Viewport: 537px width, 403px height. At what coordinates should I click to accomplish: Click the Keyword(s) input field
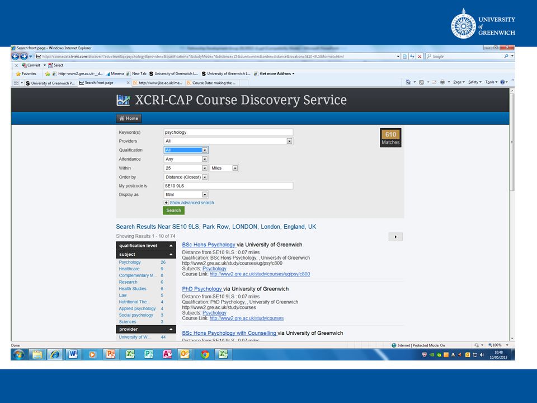pos(228,132)
